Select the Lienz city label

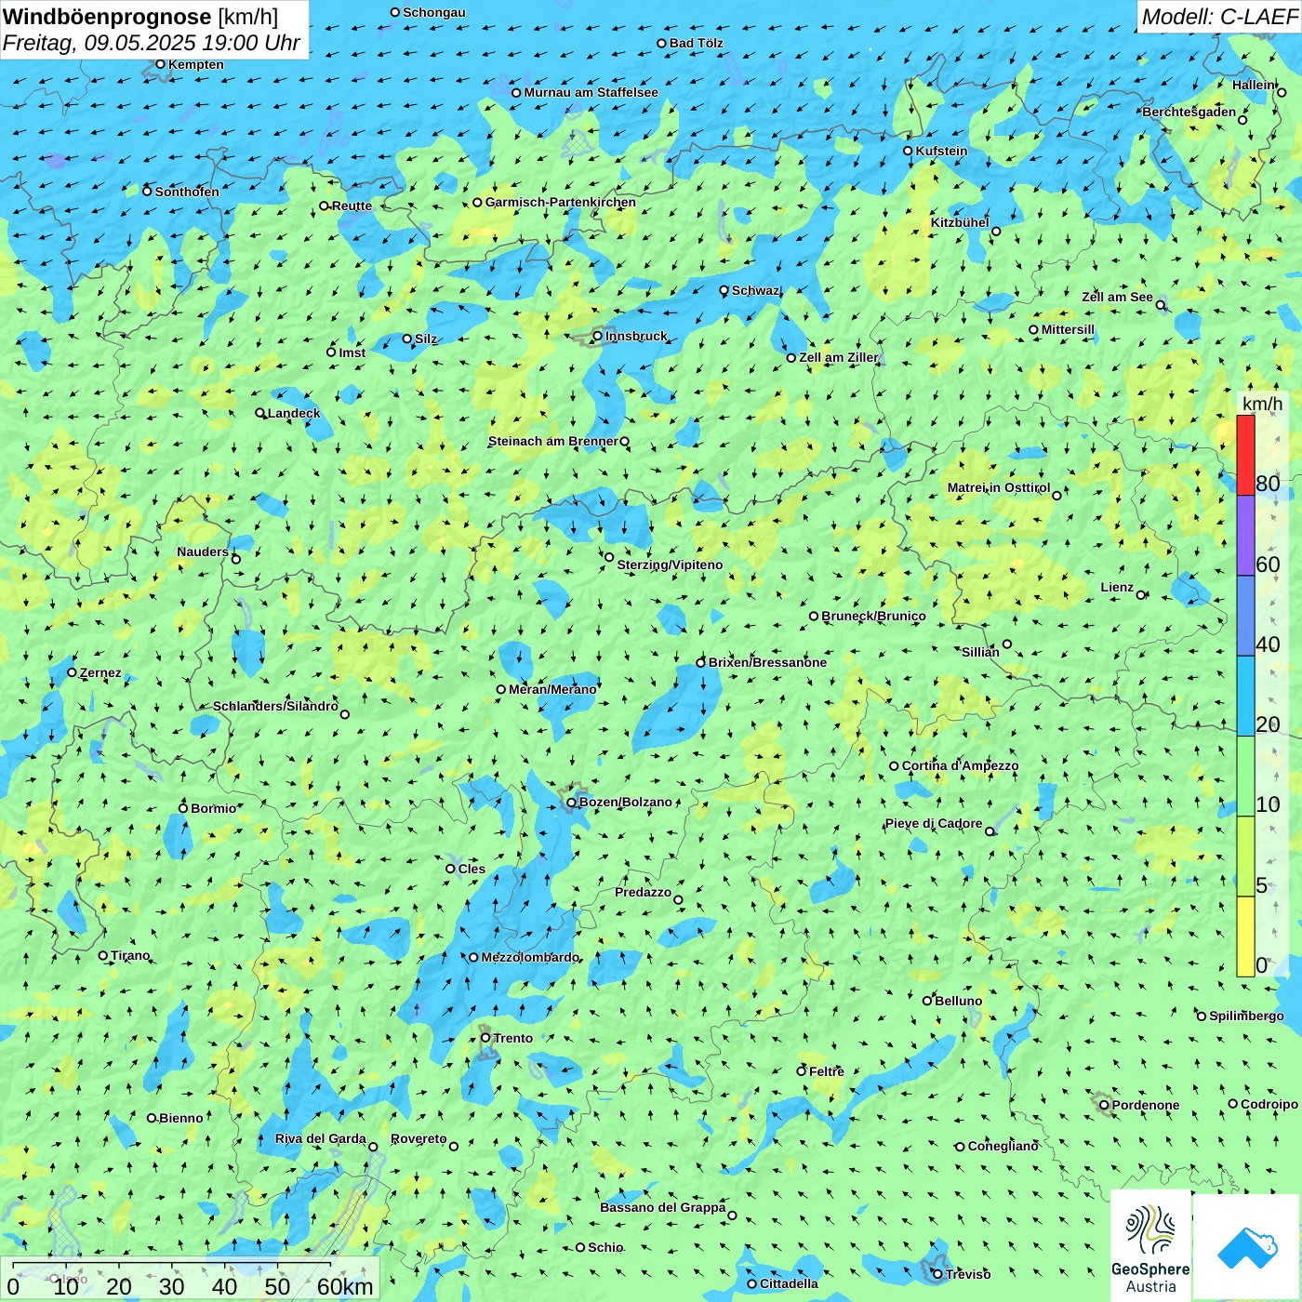tap(1117, 587)
